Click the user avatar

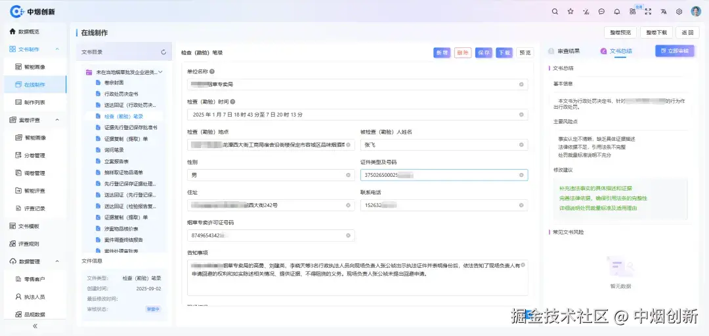pos(696,12)
